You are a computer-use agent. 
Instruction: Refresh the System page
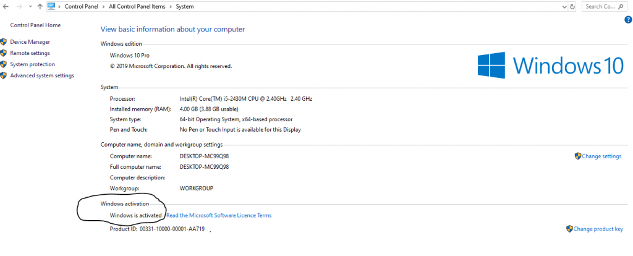pos(572,6)
